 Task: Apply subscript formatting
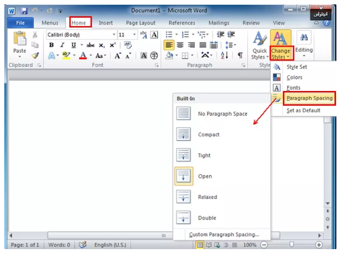(x=102, y=46)
